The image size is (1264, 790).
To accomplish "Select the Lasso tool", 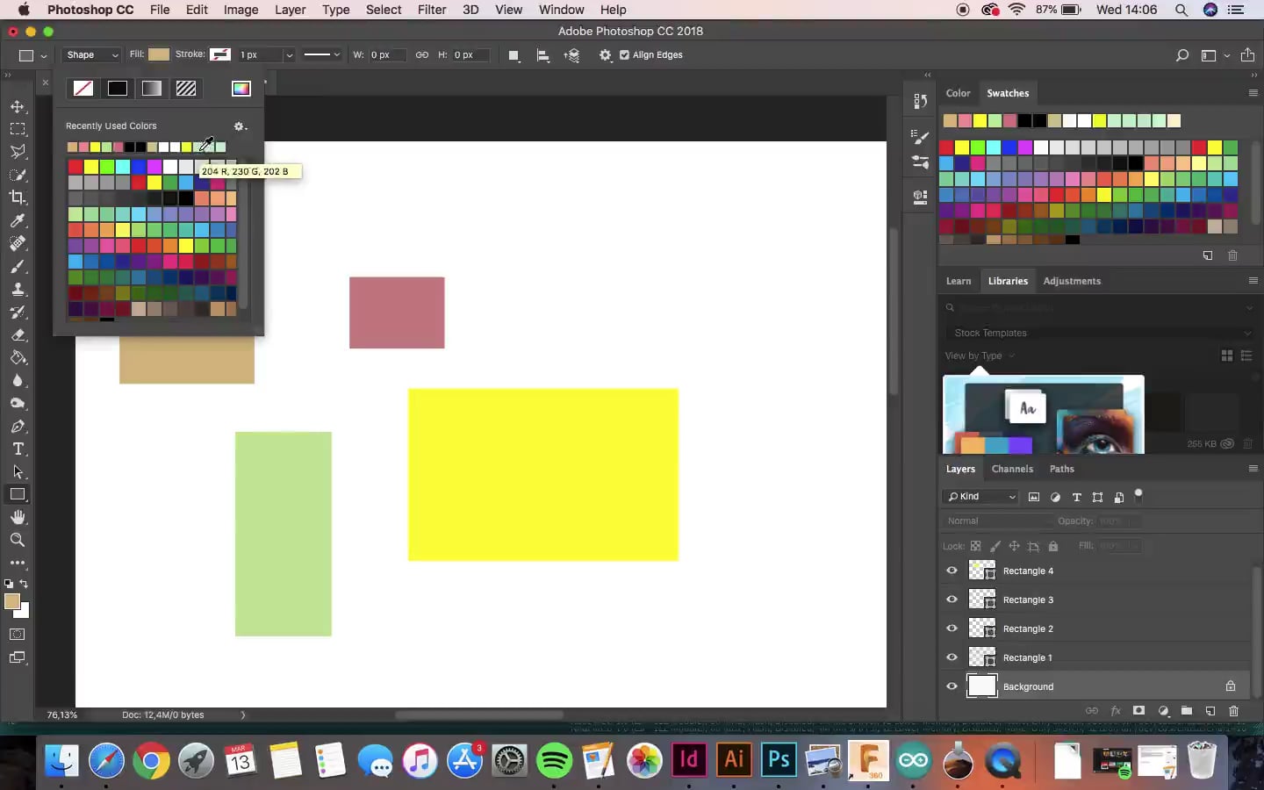I will 18,152.
